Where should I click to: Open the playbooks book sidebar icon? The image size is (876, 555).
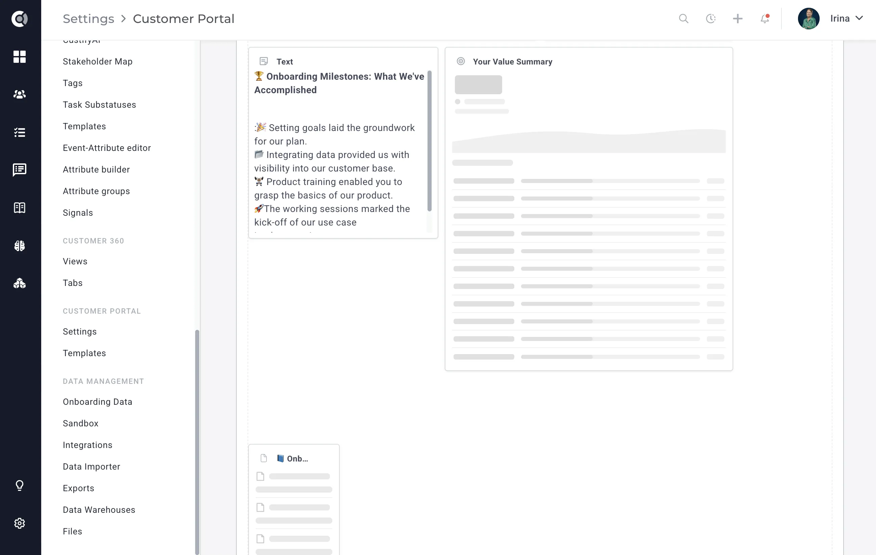[20, 208]
